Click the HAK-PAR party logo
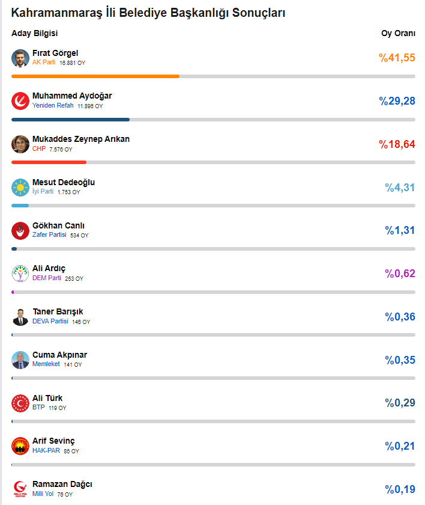 tap(20, 446)
